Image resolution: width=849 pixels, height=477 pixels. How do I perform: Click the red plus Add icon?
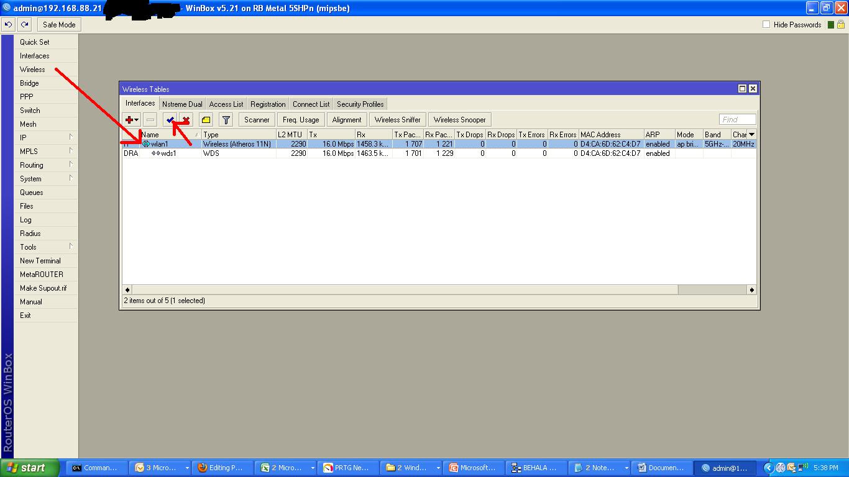[132, 120]
